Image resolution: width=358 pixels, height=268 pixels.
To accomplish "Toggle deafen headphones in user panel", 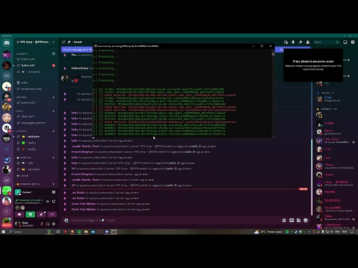I will point(48,224).
